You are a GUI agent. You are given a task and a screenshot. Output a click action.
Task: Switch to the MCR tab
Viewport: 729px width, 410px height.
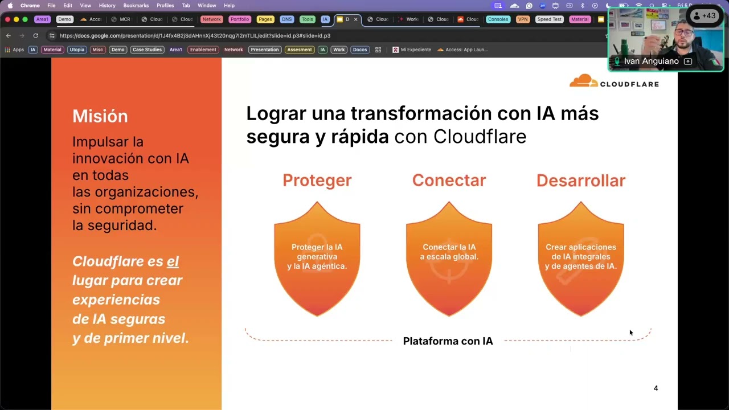(x=121, y=19)
